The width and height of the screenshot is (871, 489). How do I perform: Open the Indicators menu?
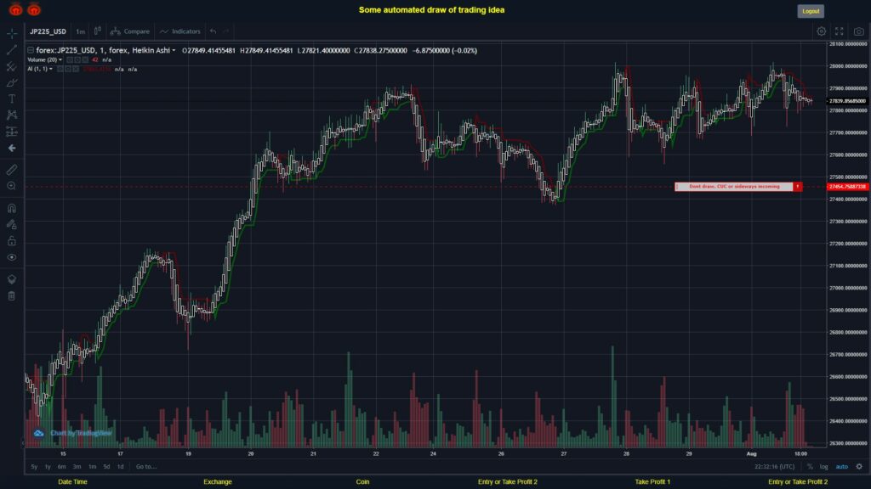180,31
